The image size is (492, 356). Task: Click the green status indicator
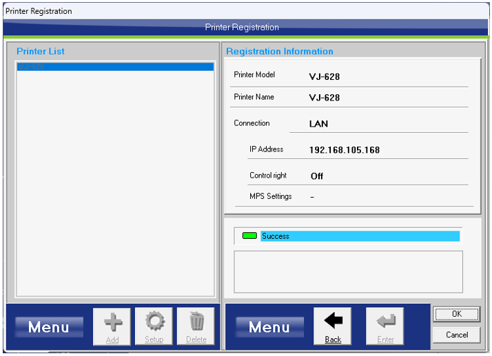click(249, 235)
